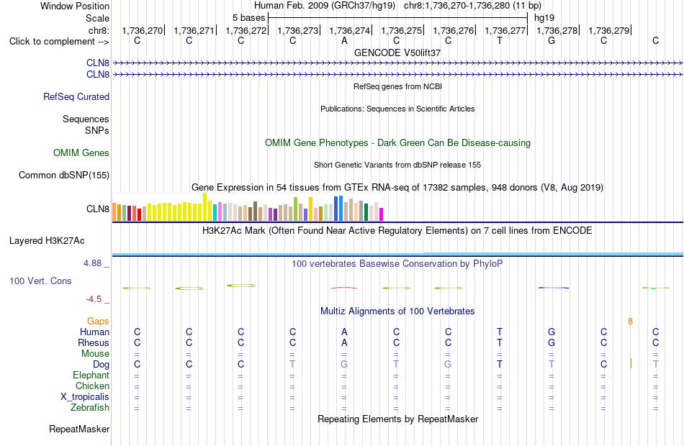Viewport: 684px width, 446px height.
Task: Open 'Repeating Elements by RepeatMasker' track title
Action: click(397, 419)
